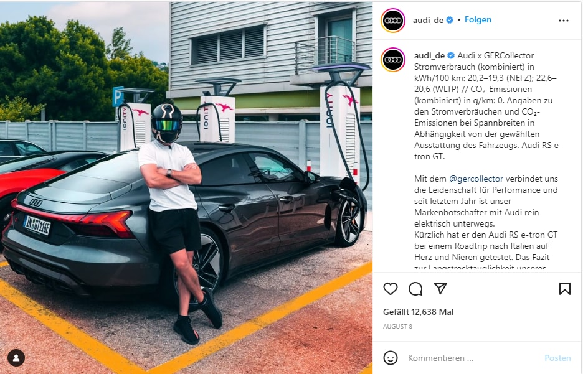Open comments via speech bubble icon
Screen dimensions: 583x374
[x=415, y=289]
